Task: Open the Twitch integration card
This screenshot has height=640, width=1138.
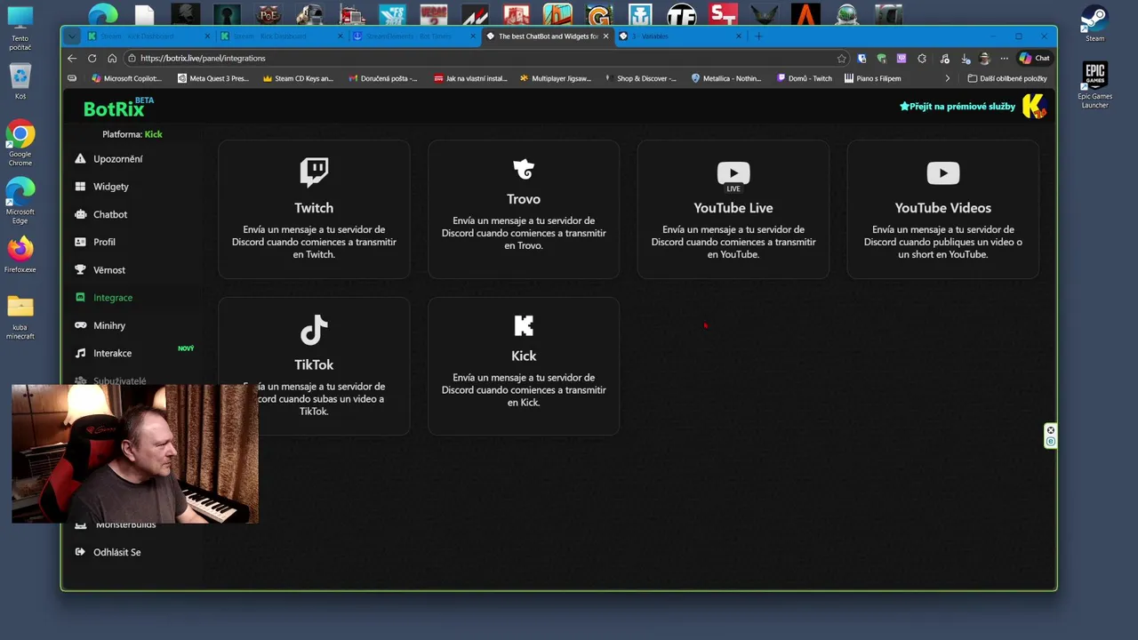Action: coord(314,210)
